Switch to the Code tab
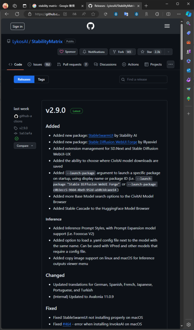Image resolution: width=194 pixels, height=330 pixels. pyautogui.click(x=15, y=64)
